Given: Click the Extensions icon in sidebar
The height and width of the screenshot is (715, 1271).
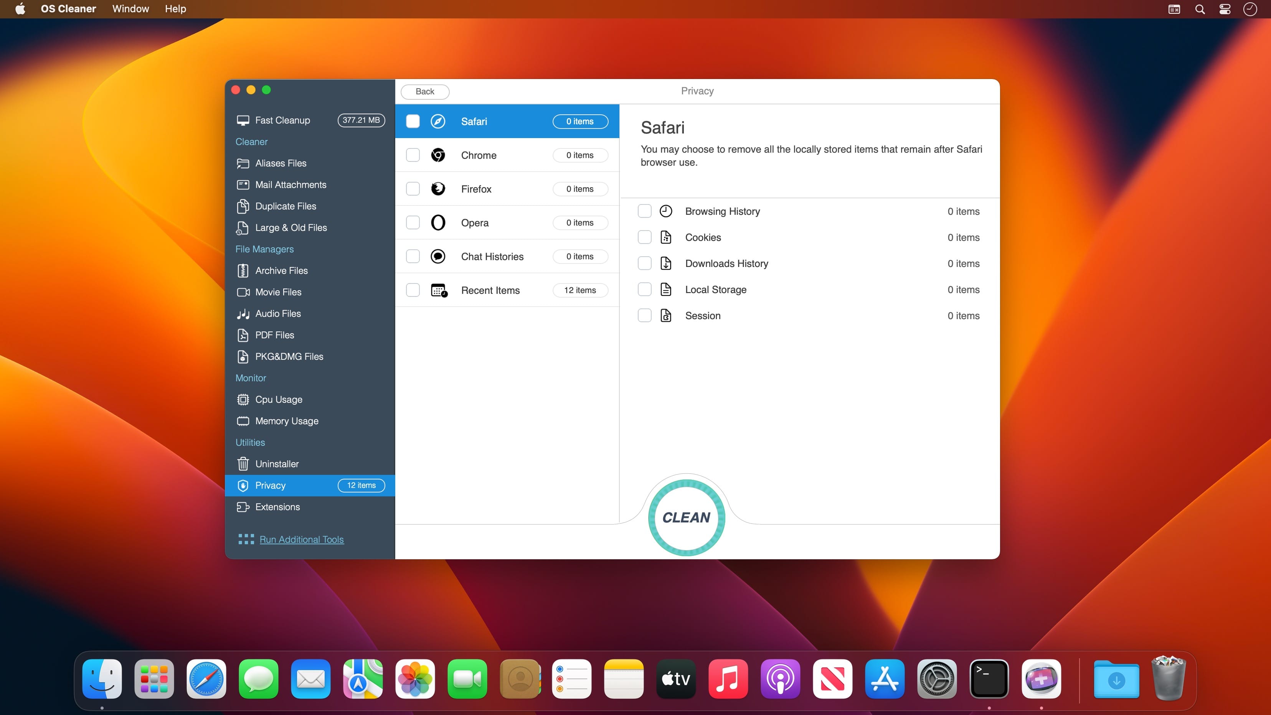Looking at the screenshot, I should [x=243, y=507].
